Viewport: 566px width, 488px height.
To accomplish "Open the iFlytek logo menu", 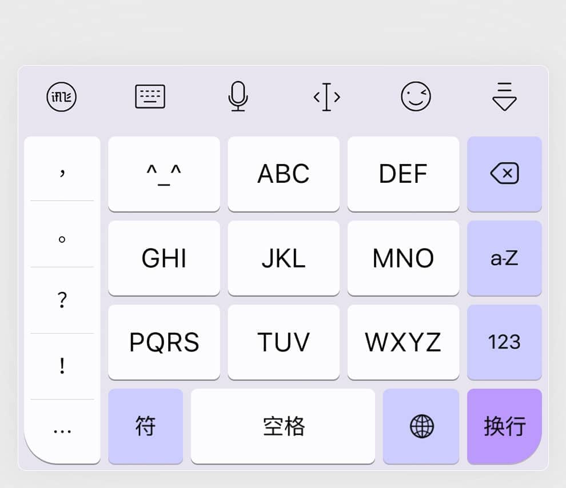I will 61,97.
